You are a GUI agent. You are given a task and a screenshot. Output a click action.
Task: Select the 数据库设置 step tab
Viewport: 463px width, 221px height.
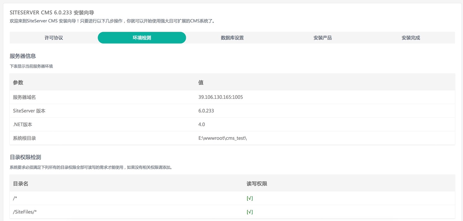click(x=232, y=38)
